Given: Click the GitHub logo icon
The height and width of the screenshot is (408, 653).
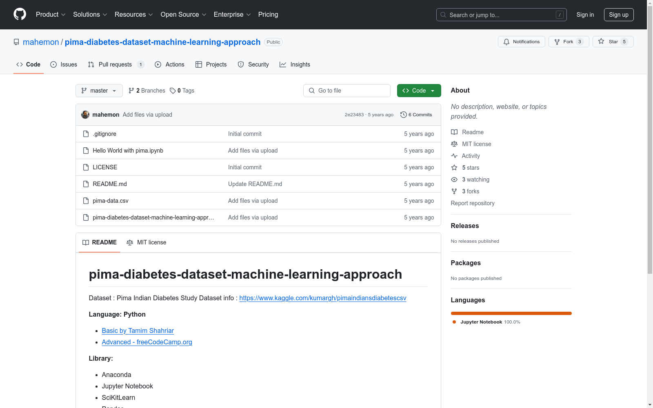Looking at the screenshot, I should [x=20, y=14].
